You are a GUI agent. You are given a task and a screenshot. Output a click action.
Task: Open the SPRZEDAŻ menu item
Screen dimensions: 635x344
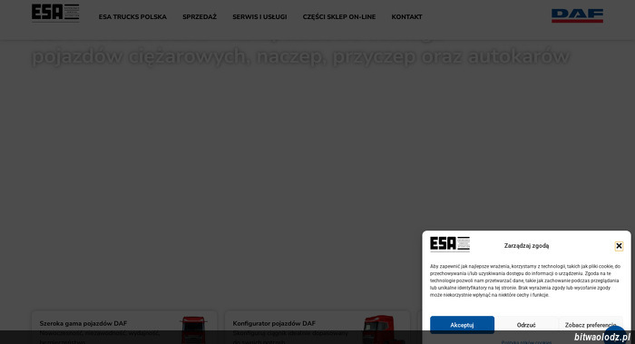(x=200, y=17)
